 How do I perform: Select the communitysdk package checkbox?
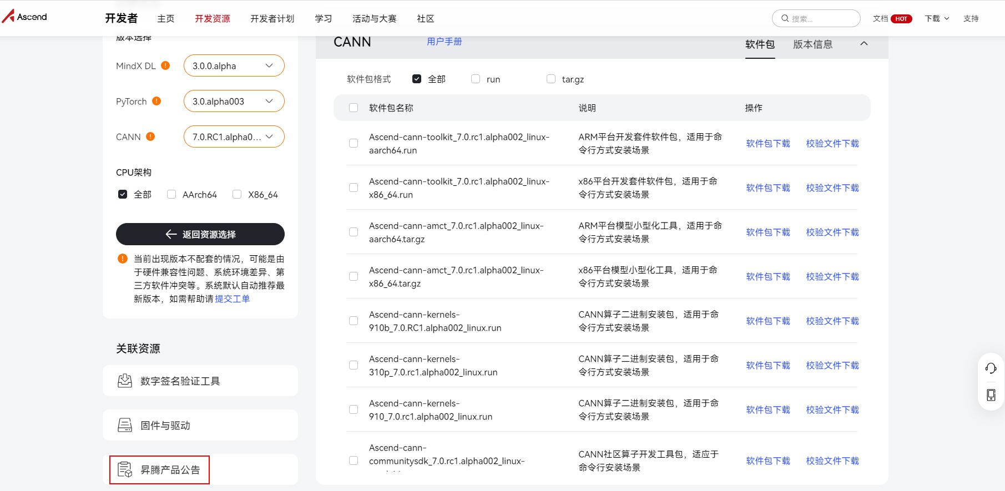[353, 460]
